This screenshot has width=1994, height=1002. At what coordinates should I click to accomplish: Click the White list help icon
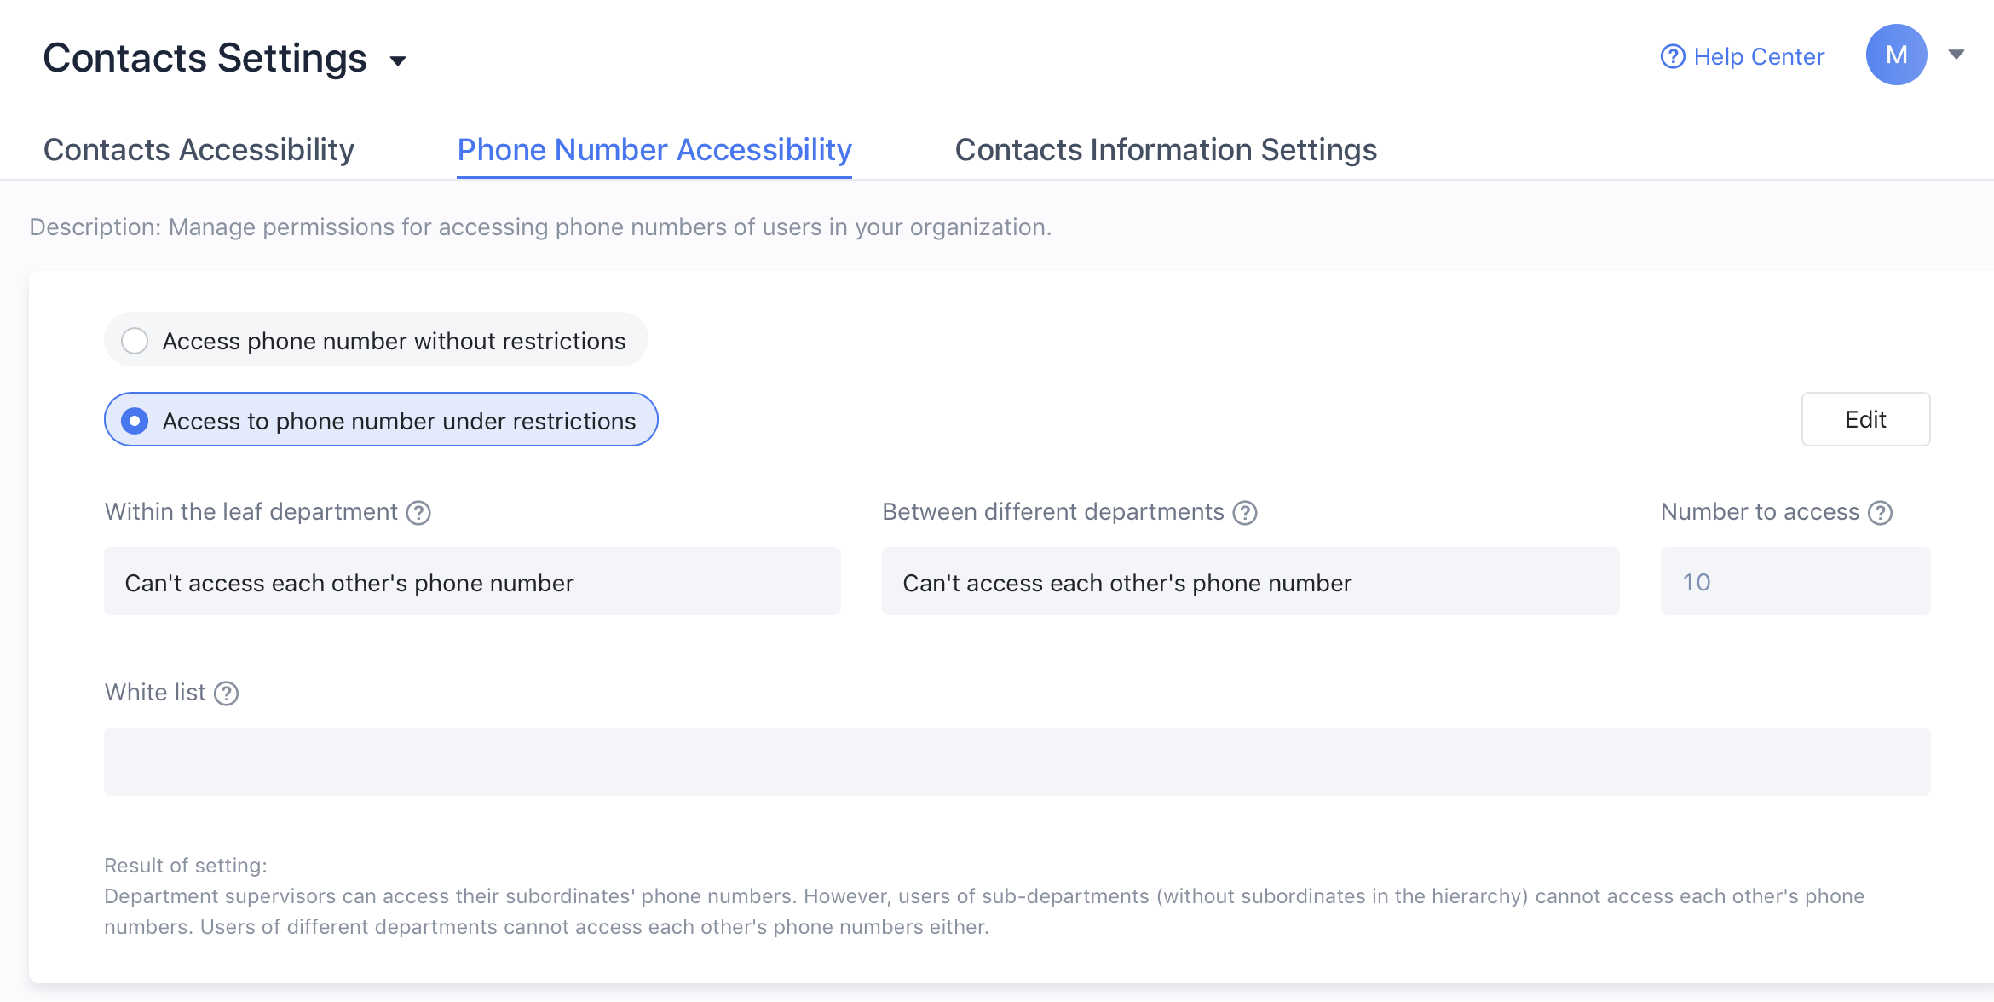click(226, 694)
